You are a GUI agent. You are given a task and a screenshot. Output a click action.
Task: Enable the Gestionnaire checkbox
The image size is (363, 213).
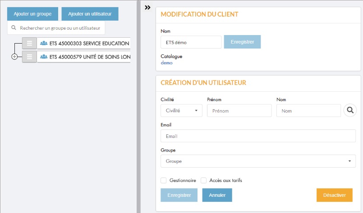tap(163, 180)
